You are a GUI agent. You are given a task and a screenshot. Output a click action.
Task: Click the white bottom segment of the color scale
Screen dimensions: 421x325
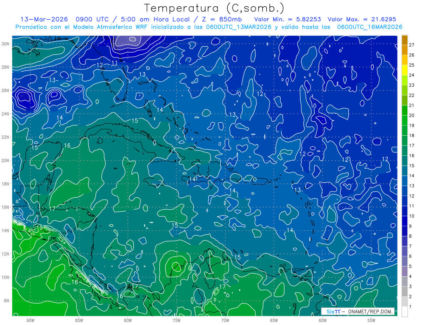(x=405, y=311)
